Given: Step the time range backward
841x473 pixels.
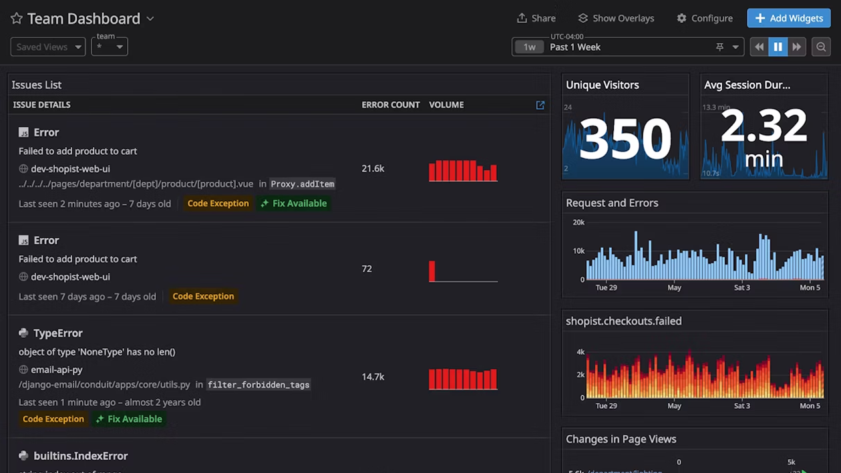Looking at the screenshot, I should point(759,47).
